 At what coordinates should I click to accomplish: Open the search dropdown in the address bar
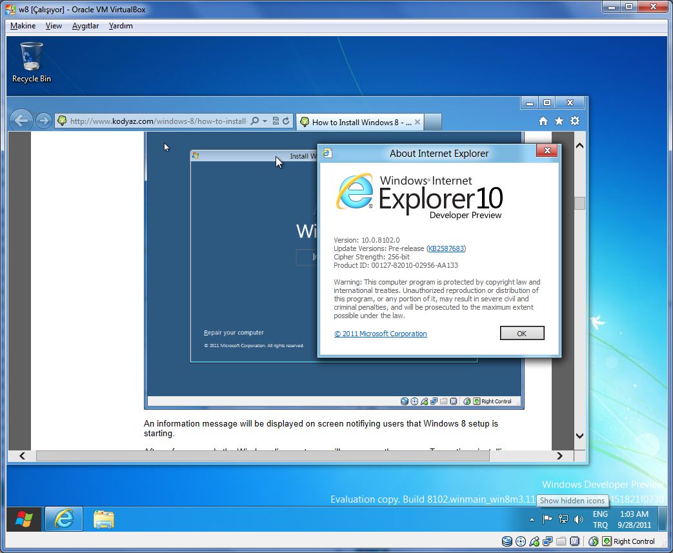click(265, 121)
